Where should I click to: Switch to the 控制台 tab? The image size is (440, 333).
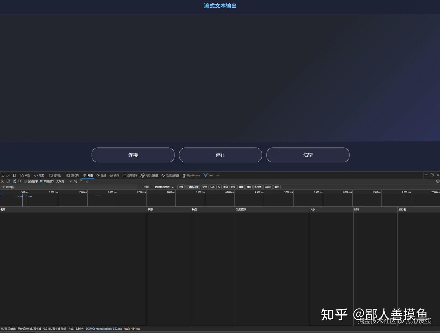[55, 175]
